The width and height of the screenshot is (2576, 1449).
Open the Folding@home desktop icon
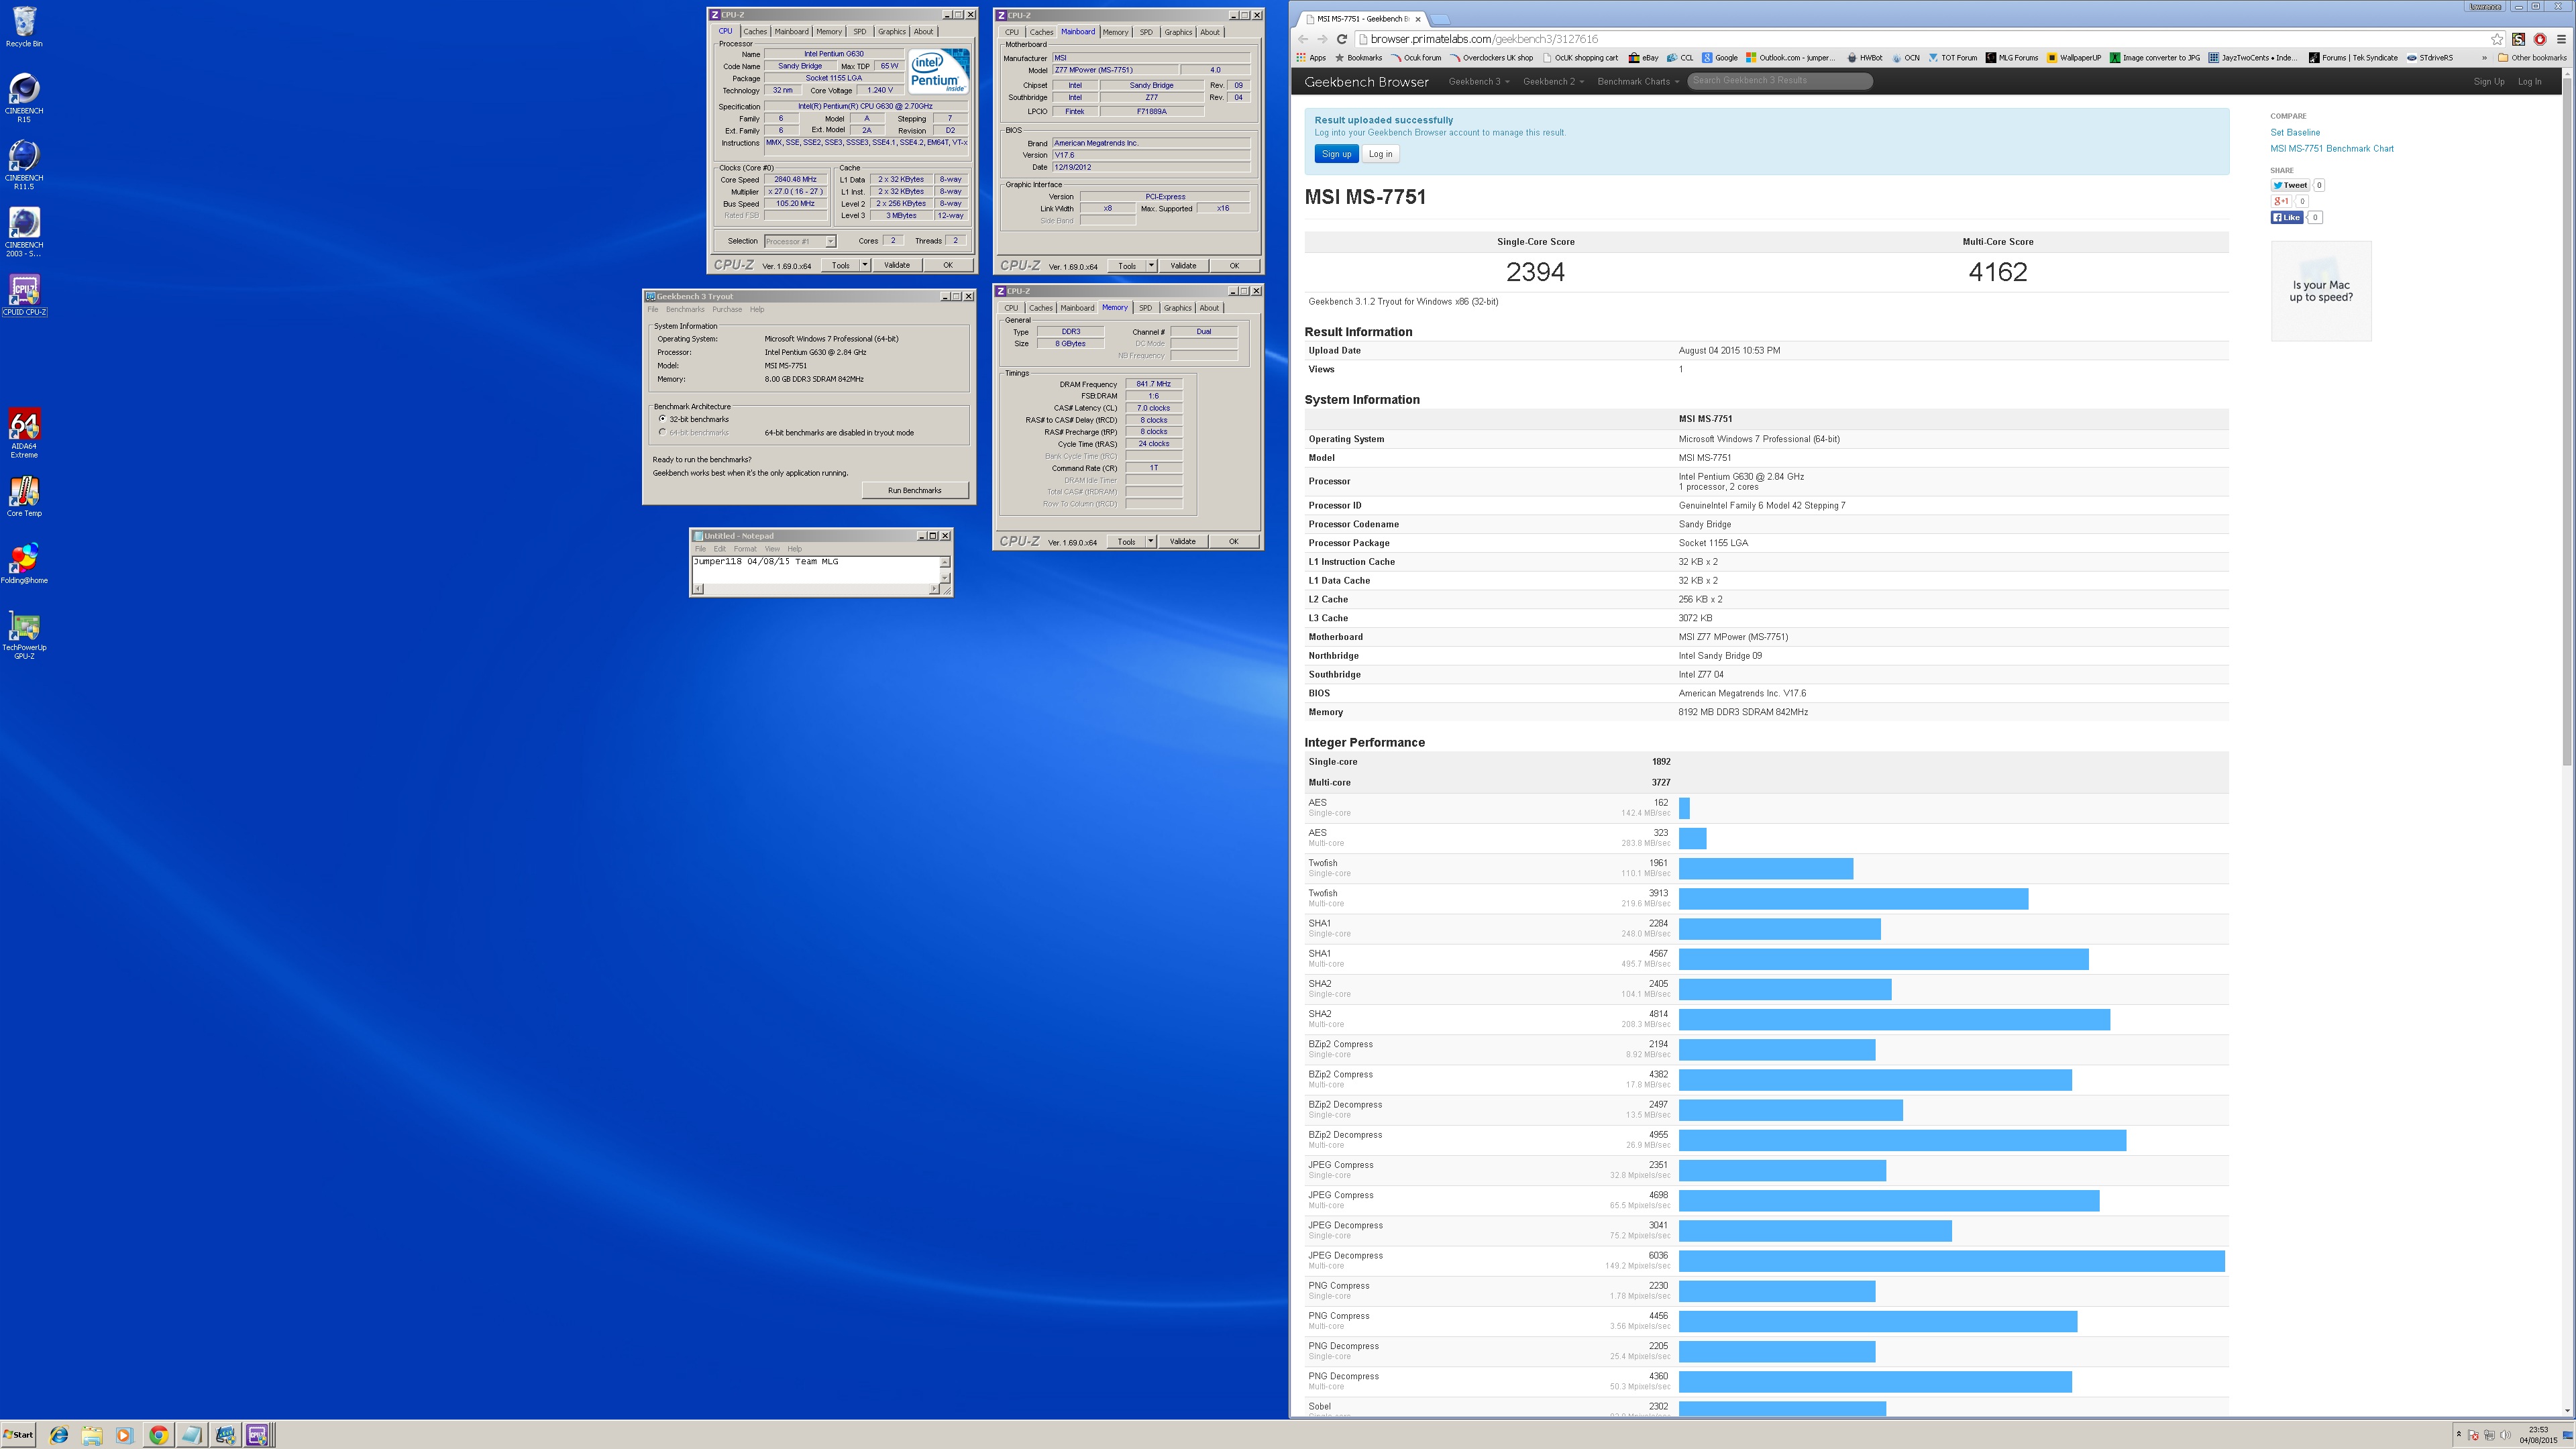24,563
